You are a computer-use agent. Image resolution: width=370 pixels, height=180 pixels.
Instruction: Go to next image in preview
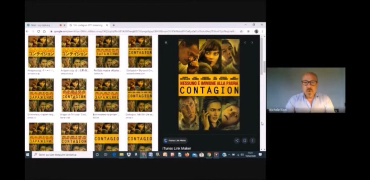(252, 43)
